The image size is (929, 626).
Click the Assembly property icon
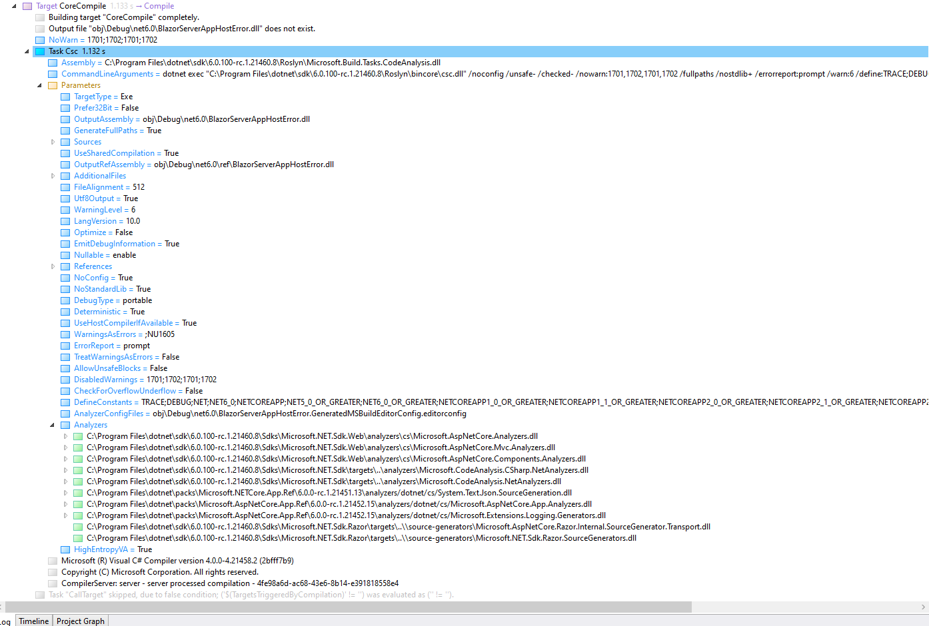pyautogui.click(x=52, y=62)
